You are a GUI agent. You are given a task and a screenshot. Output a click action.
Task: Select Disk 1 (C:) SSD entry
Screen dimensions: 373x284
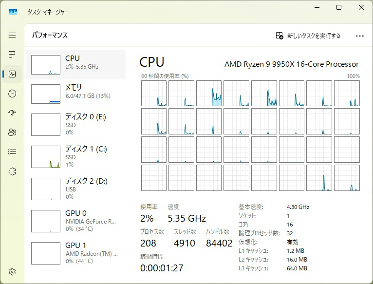[x=75, y=157]
